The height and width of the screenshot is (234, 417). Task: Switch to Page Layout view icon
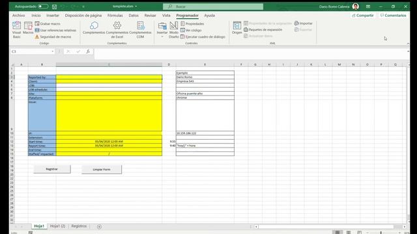pyautogui.click(x=349, y=233)
